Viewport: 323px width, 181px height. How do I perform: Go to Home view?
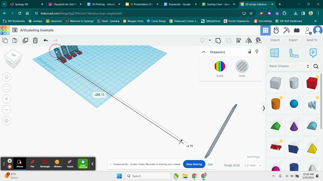coord(7,77)
